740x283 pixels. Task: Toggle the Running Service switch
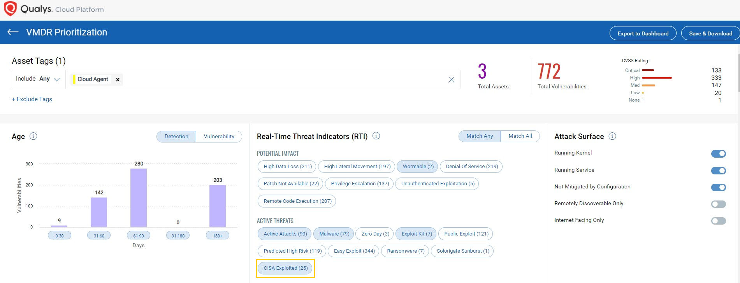(x=719, y=171)
